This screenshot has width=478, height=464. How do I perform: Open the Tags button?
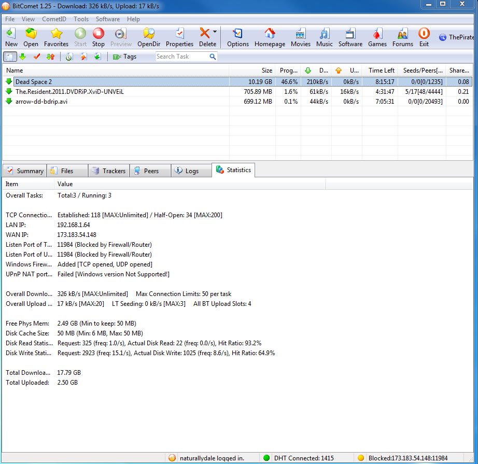point(124,57)
